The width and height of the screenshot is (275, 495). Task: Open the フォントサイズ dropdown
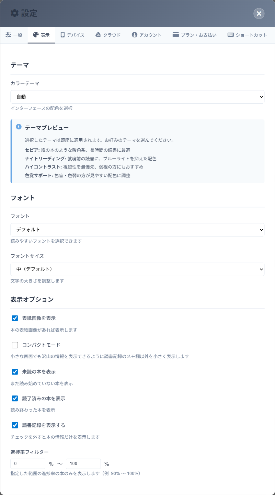(x=137, y=269)
